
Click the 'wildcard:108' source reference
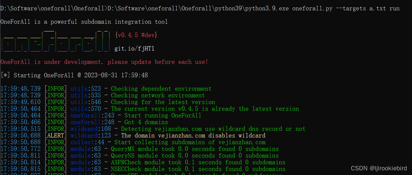91,129
